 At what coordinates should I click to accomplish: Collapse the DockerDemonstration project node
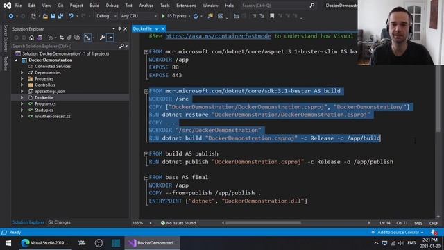click(x=16, y=60)
